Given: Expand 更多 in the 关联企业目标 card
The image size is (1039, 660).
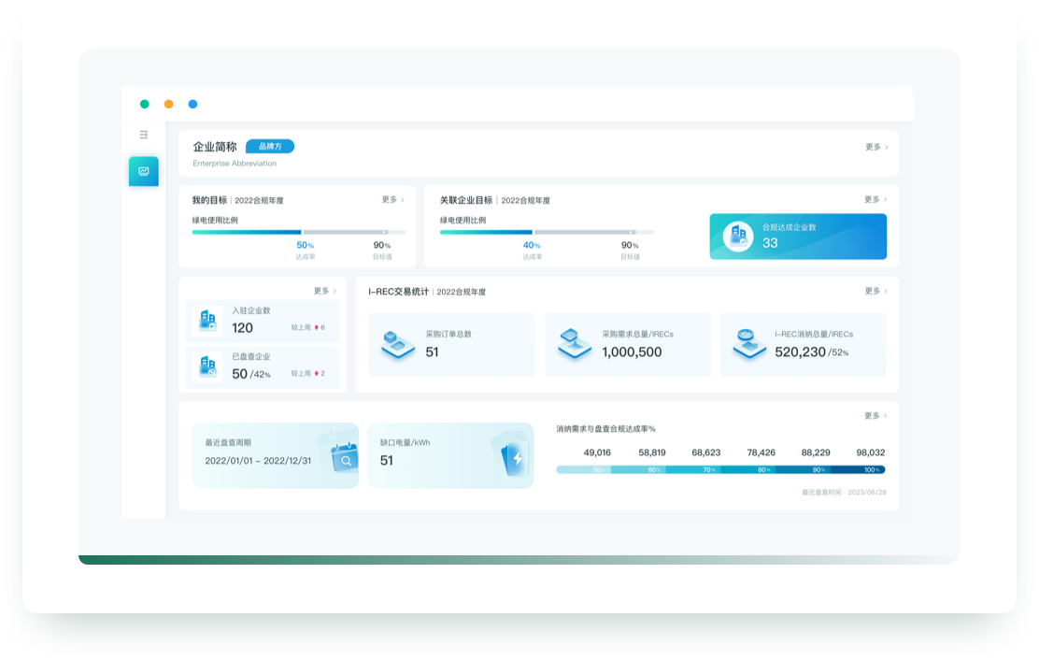Looking at the screenshot, I should coord(875,199).
